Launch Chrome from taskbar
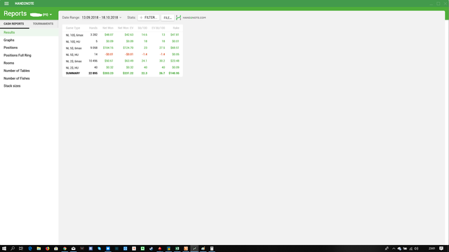The width and height of the screenshot is (449, 252). coord(65,248)
